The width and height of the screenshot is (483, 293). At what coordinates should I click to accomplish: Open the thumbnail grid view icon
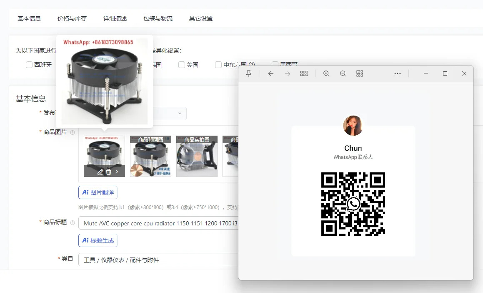tap(304, 73)
